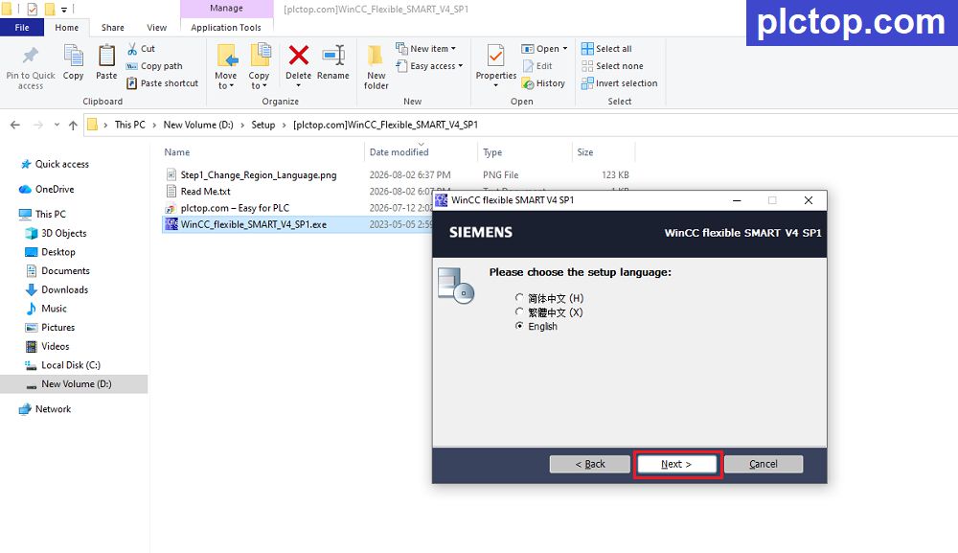Click Next in setup dialog
Viewport: 958px width, 553px height.
[x=676, y=464]
